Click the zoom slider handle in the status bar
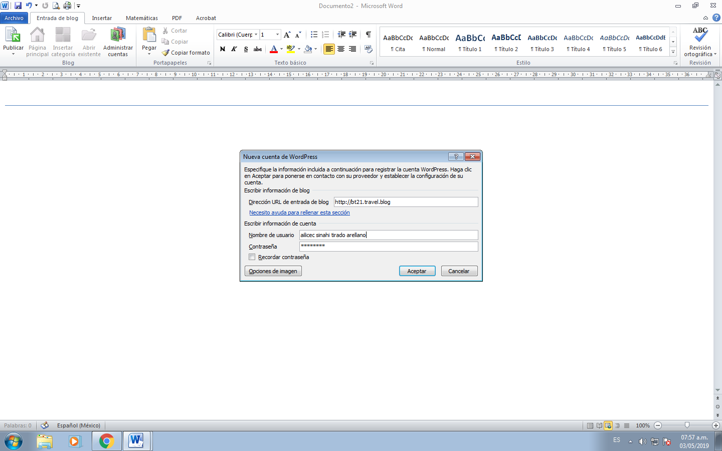The image size is (722, 451). click(x=687, y=425)
